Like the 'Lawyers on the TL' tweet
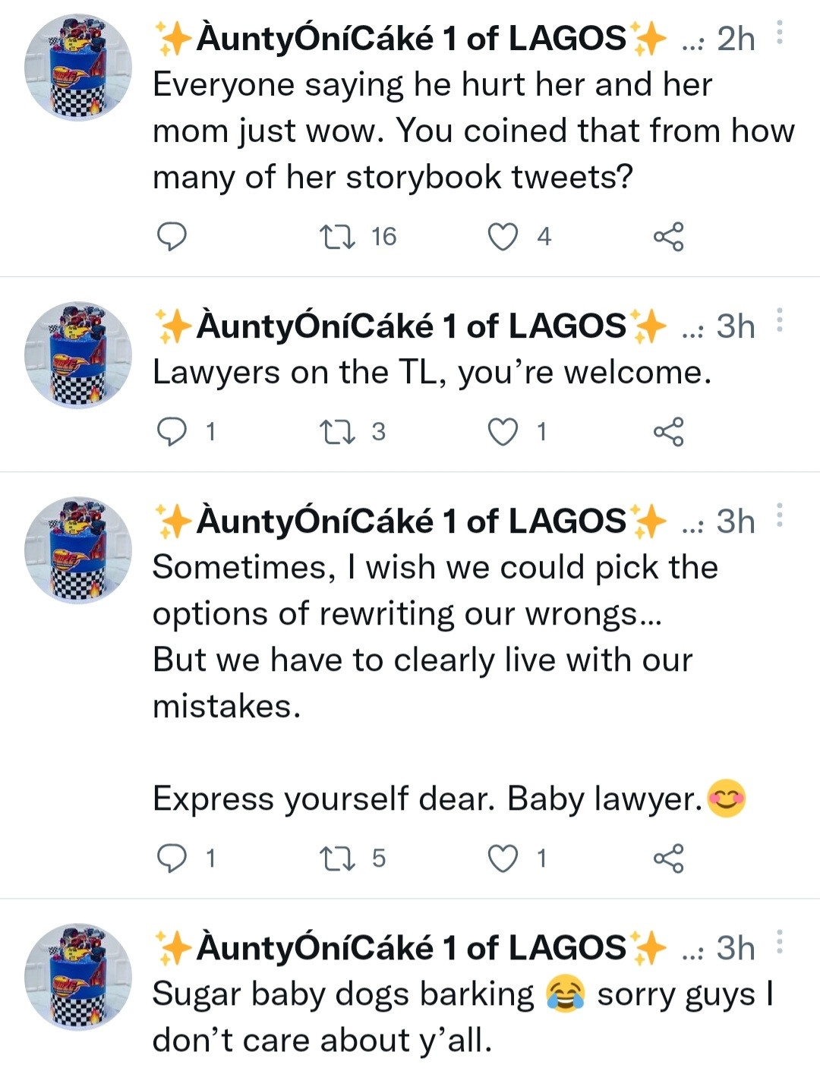Viewport: 820px width, 1071px height. 503,432
